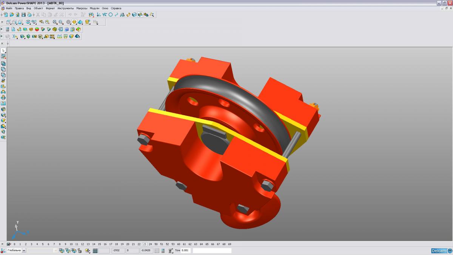Click the Y coordinate field showing 0

tap(133, 250)
